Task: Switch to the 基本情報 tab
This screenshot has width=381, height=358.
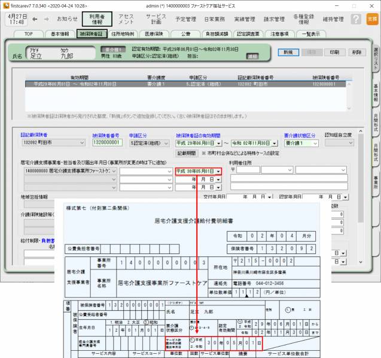Action: (x=60, y=34)
